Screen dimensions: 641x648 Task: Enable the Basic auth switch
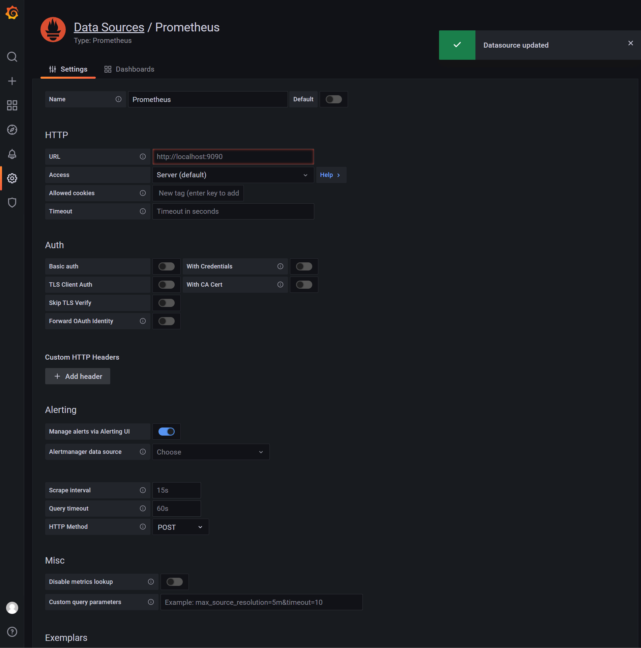click(x=167, y=266)
